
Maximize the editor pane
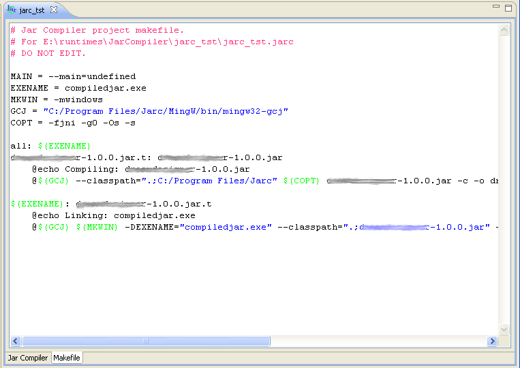pos(508,8)
